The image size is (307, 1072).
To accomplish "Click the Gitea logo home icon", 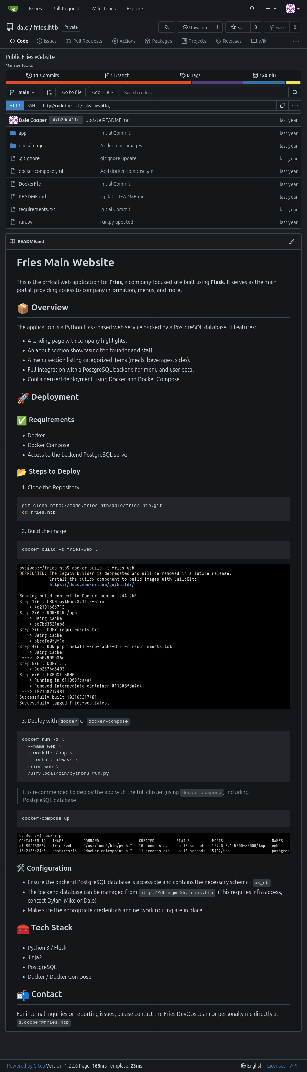I will tap(13, 8).
